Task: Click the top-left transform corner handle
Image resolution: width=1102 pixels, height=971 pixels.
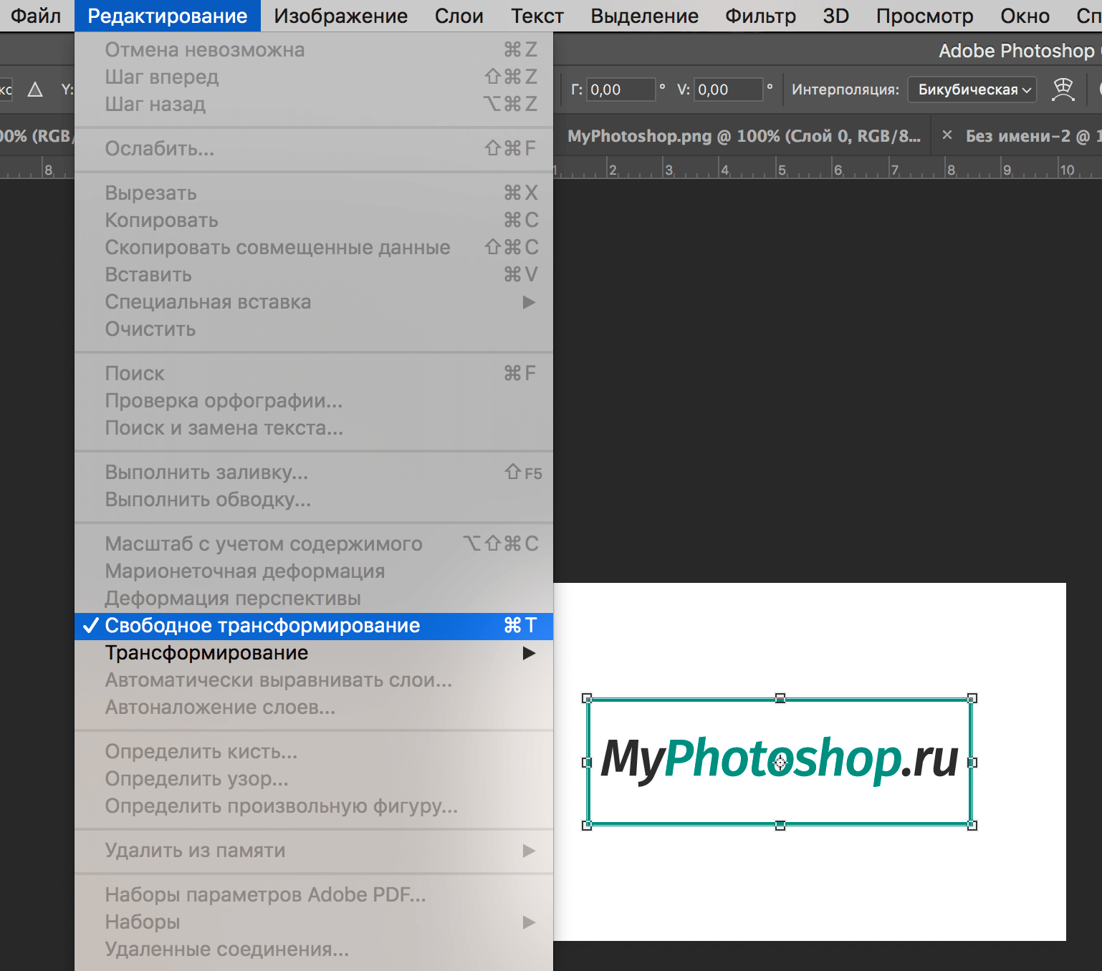Action: click(x=587, y=698)
